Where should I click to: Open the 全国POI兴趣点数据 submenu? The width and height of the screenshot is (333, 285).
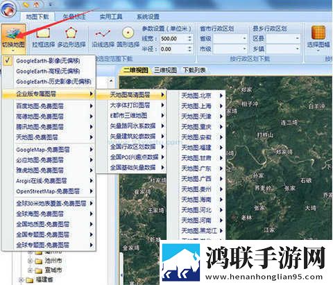131,157
